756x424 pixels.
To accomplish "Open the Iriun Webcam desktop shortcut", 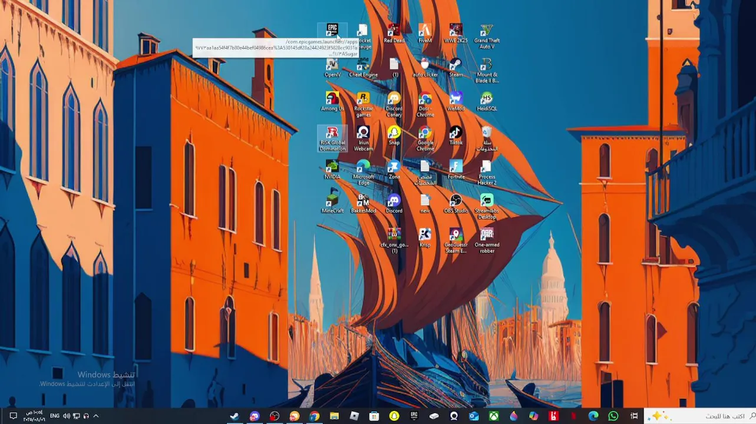I will (363, 138).
